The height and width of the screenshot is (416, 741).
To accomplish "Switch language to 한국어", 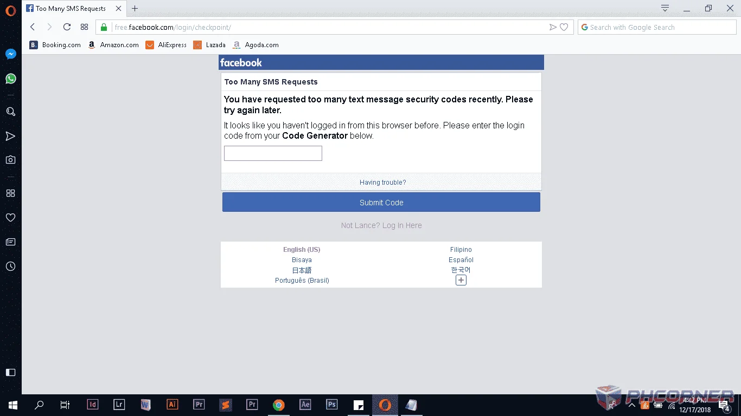I will click(461, 270).
